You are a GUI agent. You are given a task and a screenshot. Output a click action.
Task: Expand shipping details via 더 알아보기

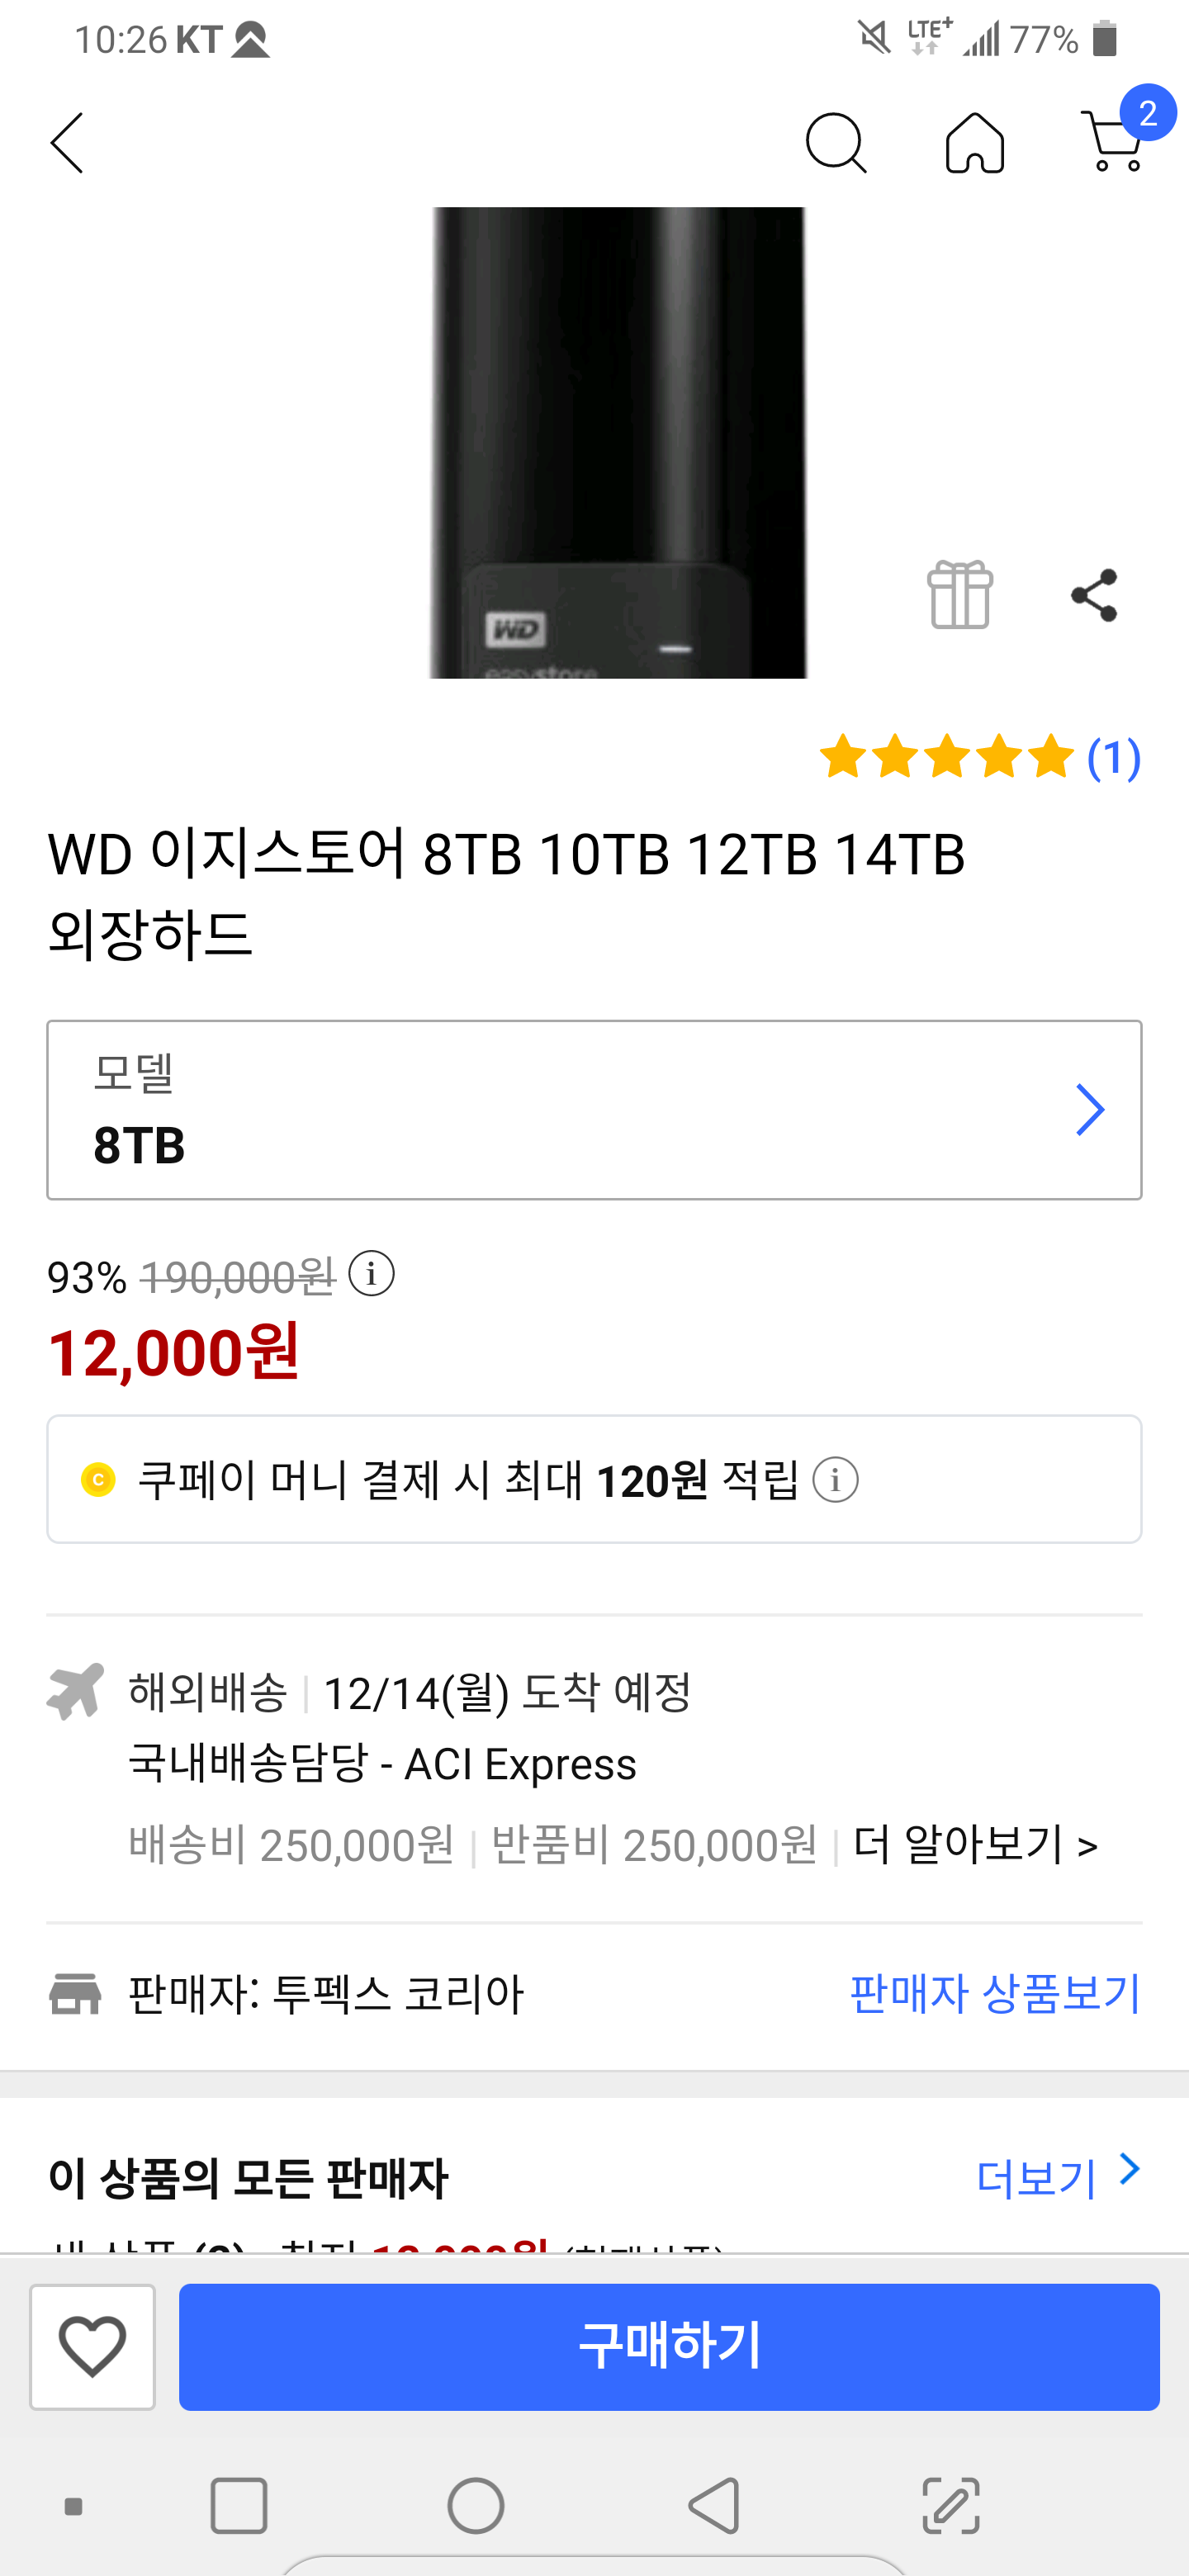point(975,1844)
